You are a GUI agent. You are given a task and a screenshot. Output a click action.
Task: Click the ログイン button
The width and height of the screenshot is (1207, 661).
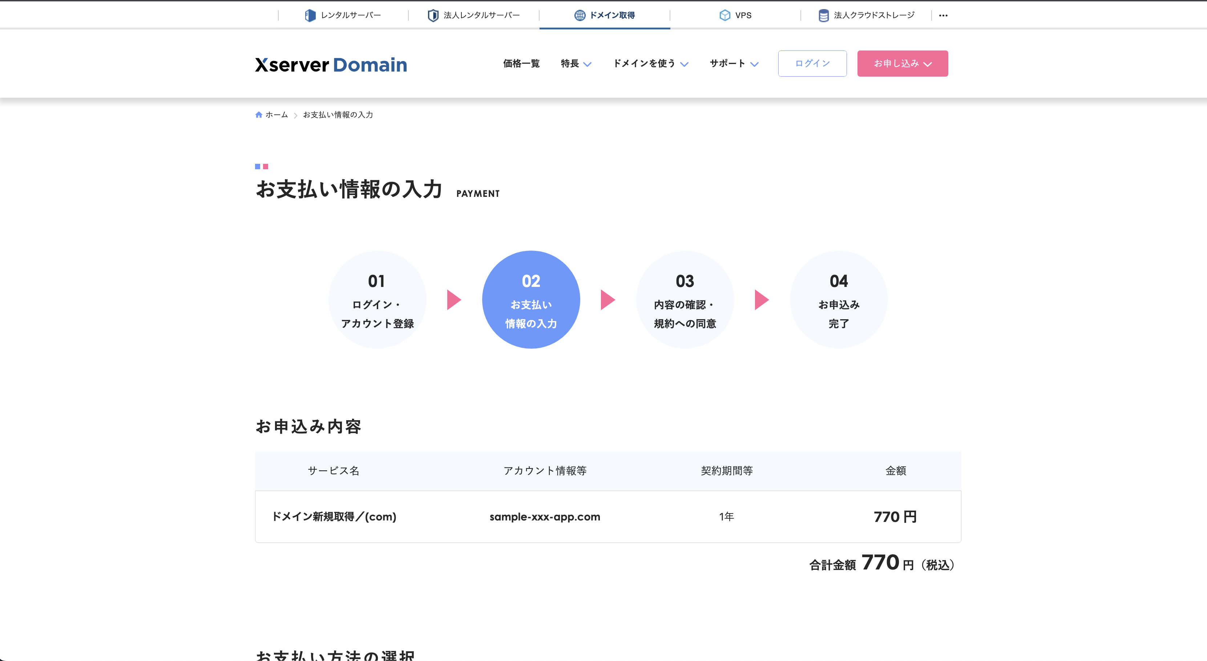click(x=812, y=63)
